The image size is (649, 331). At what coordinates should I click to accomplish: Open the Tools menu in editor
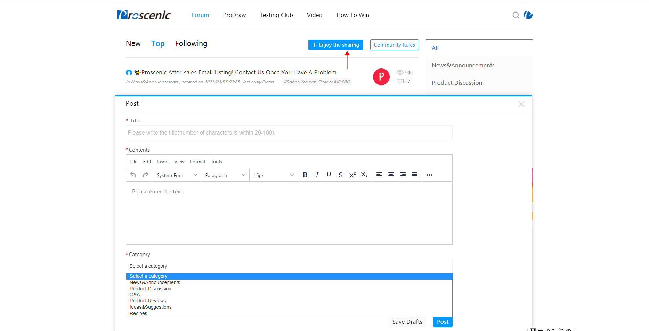pos(216,162)
